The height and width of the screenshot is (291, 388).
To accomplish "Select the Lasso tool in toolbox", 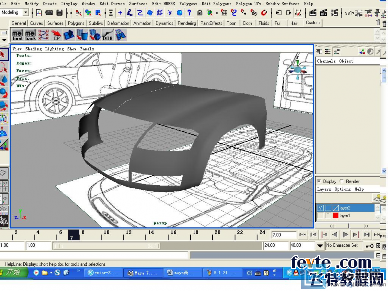I will tap(3, 67).
